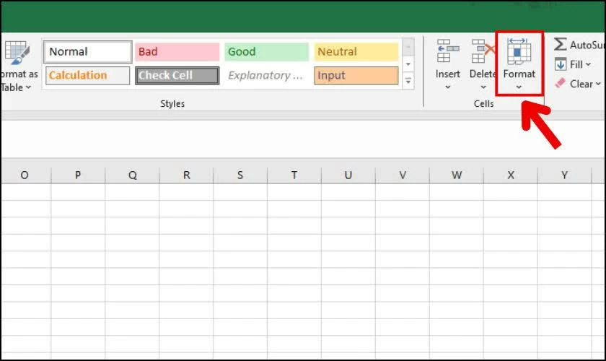
Task: Select the Normal cell style
Action: (88, 52)
